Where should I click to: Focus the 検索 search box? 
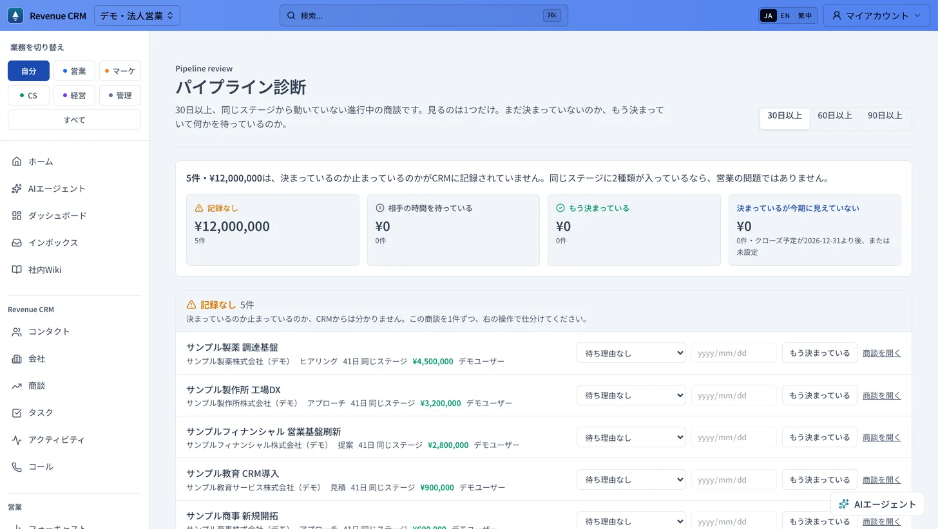[423, 15]
